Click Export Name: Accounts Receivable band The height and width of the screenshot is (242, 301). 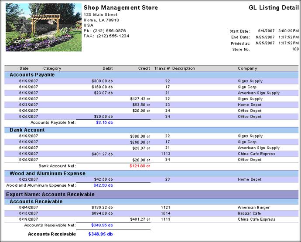pos(151,194)
